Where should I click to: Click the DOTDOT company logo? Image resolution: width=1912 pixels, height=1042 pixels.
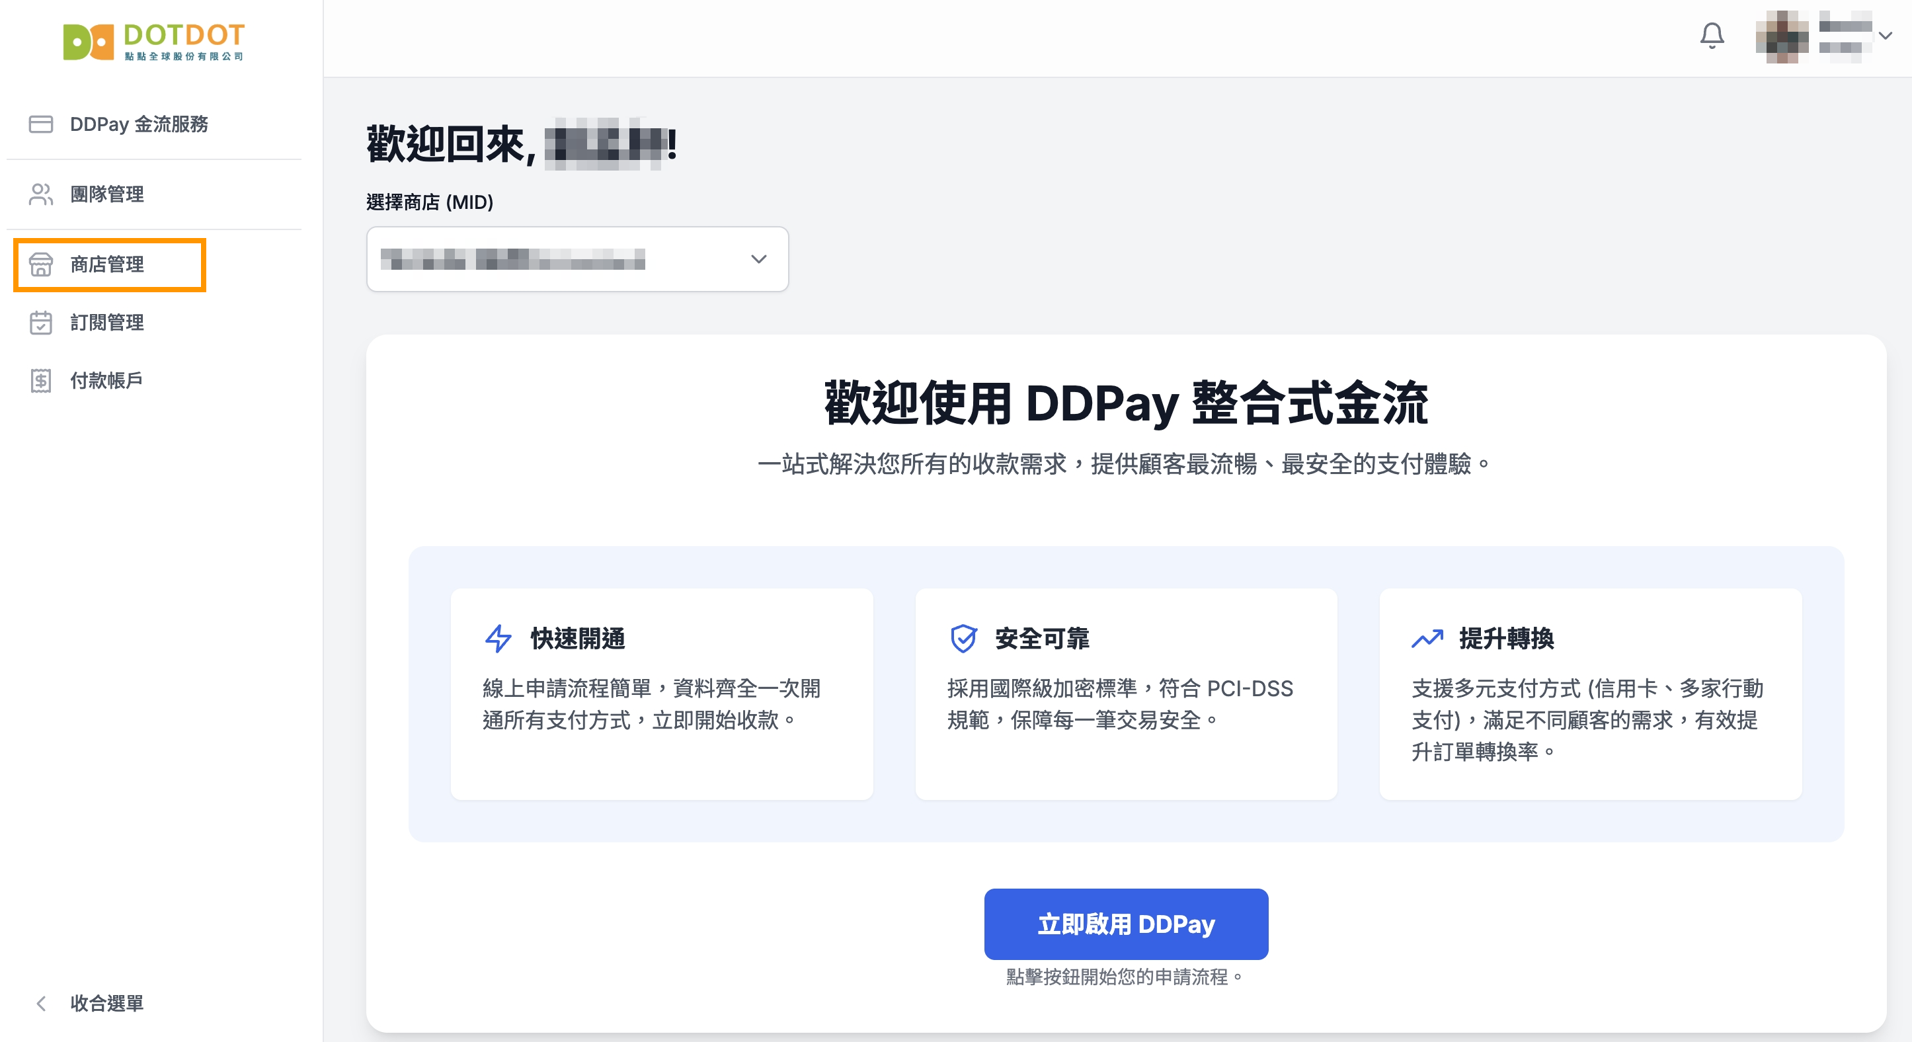[153, 42]
